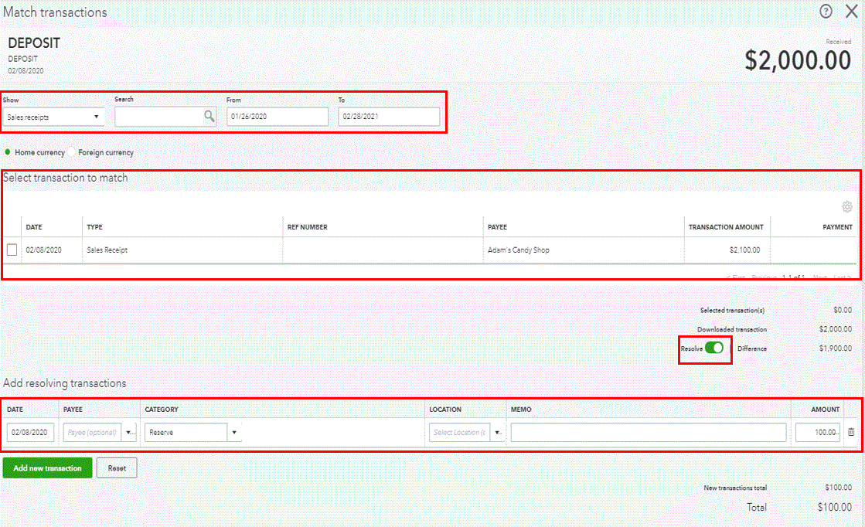The image size is (865, 527).
Task: Turn off the Resolve toggle
Action: pos(714,348)
